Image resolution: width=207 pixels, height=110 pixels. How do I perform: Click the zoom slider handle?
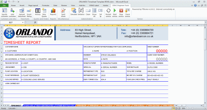click(193, 108)
